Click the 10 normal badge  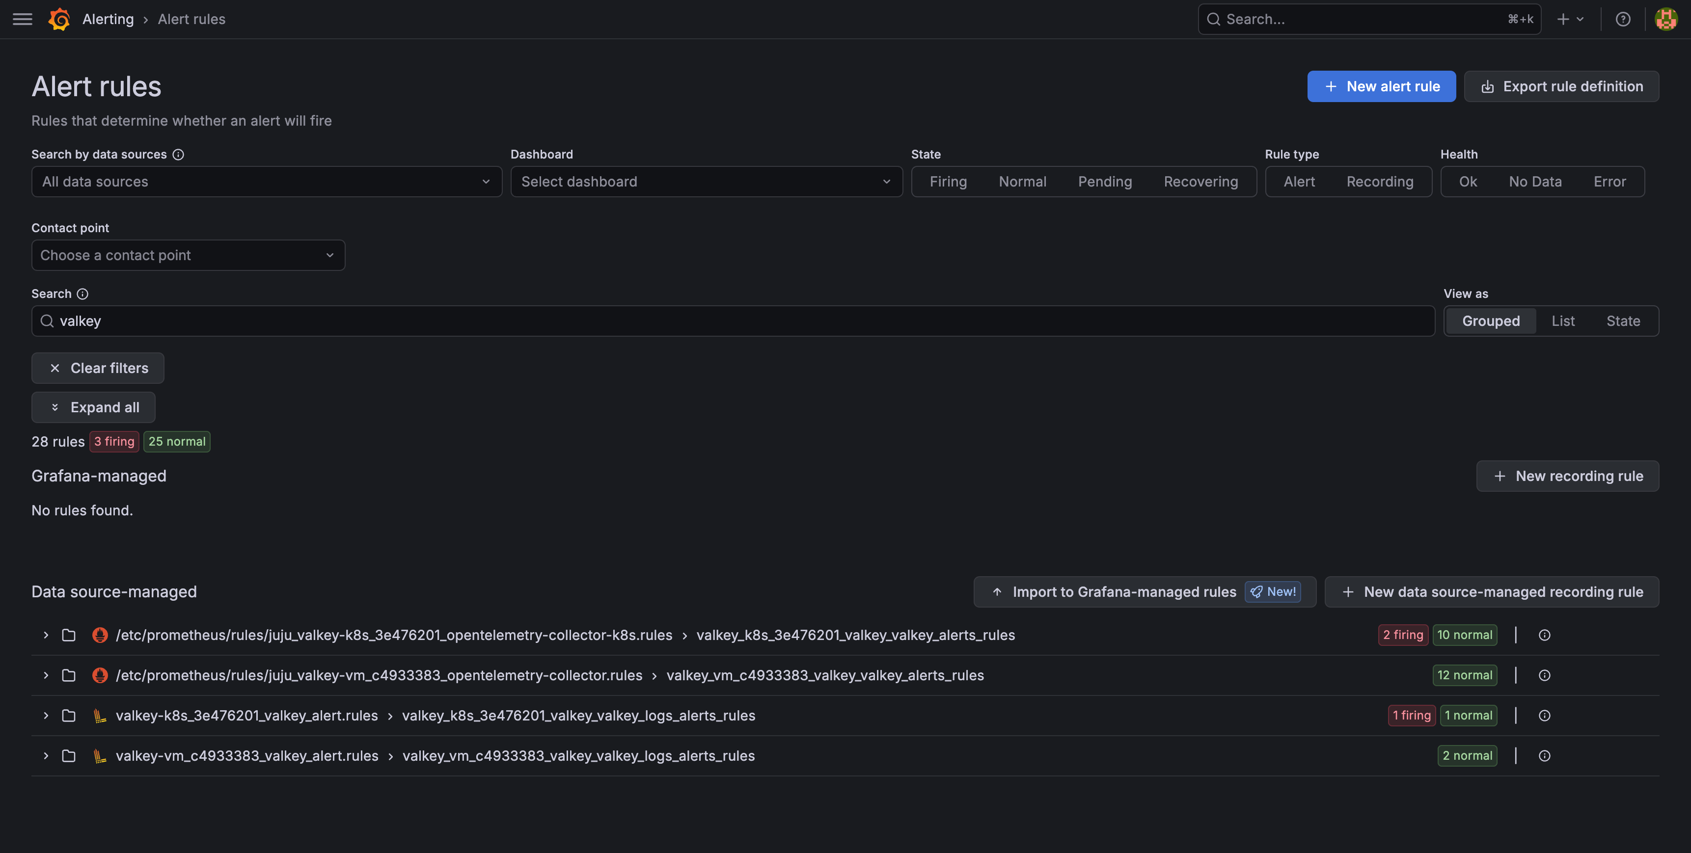pos(1465,635)
